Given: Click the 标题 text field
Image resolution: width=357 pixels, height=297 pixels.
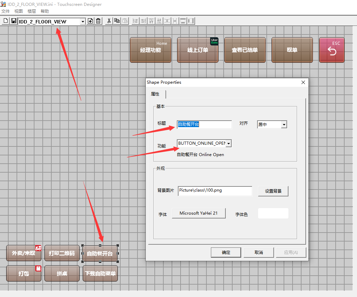Looking at the screenshot, I should click(x=204, y=124).
